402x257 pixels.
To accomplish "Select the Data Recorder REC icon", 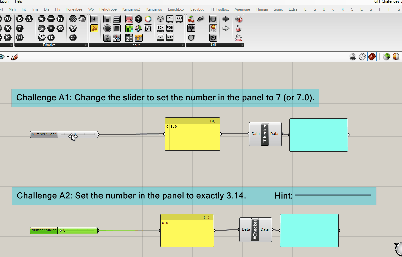I will (213, 28).
